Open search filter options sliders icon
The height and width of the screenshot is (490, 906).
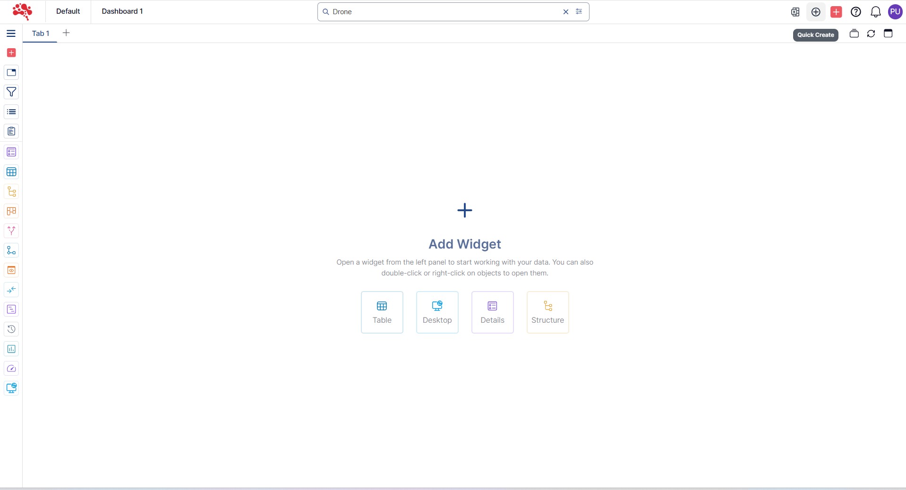point(579,12)
